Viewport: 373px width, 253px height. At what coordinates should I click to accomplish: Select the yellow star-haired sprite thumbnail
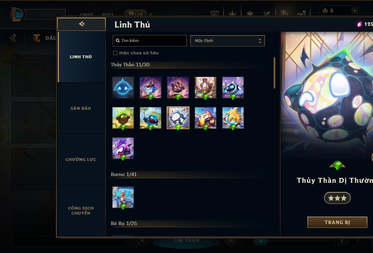(233, 118)
